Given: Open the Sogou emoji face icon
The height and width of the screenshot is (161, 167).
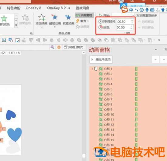Looking at the screenshot, I should coord(141,10).
